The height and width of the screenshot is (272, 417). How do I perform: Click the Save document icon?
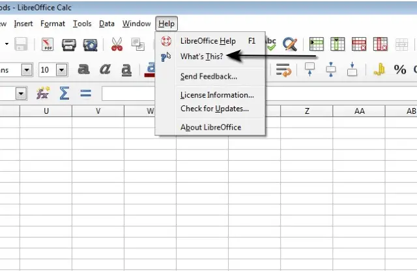21,44
